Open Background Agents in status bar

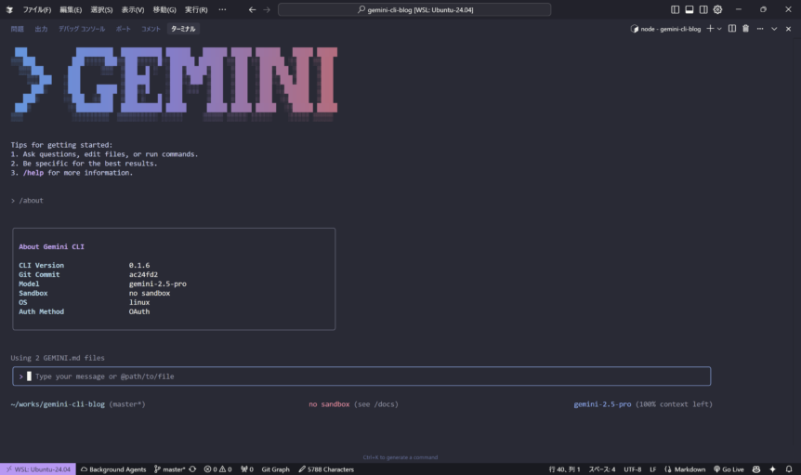tap(113, 469)
